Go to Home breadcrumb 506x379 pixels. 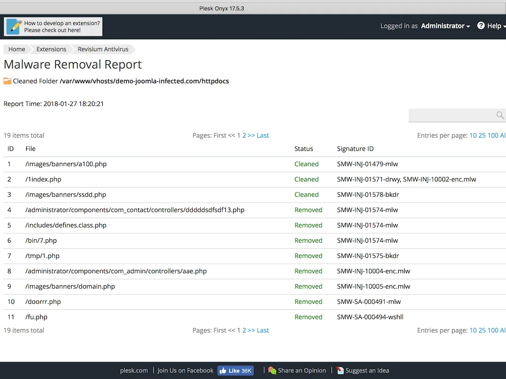pyautogui.click(x=17, y=49)
